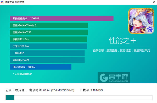Click the 正在下载资源 status text
Viewport: 157px width, 103px height.
16,90
